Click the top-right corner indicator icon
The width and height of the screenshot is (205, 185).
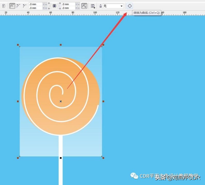click(59, 4)
